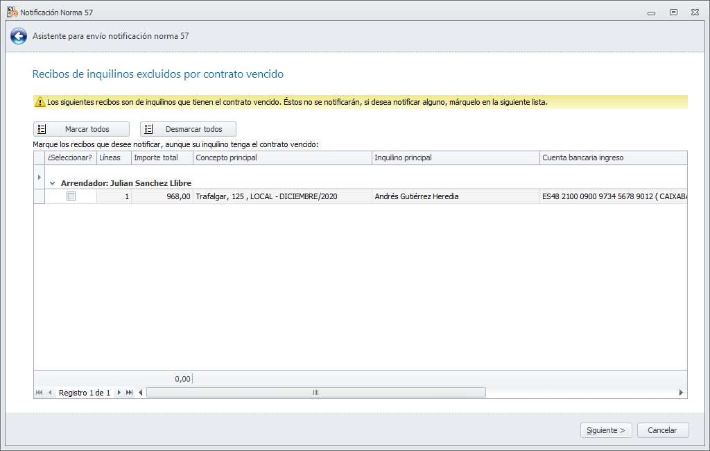This screenshot has height=451, width=710.
Task: Select amount cell 968,00
Action: 162,196
